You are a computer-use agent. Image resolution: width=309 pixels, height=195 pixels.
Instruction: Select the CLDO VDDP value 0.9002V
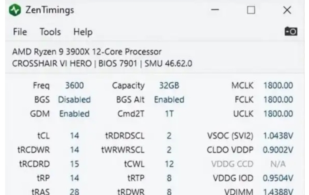(278, 150)
